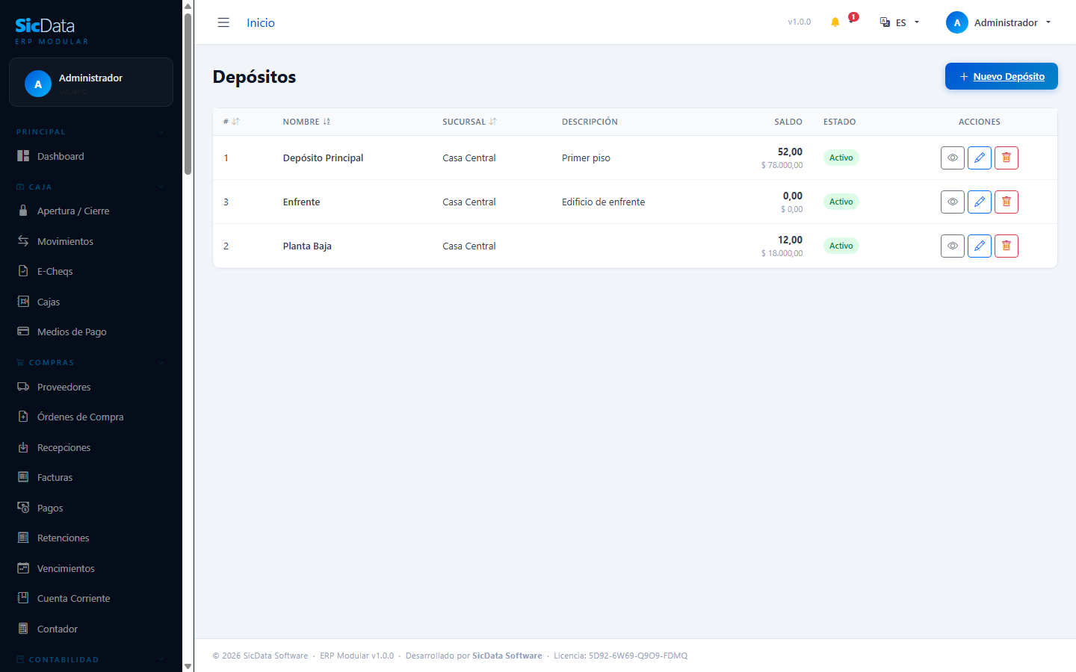Click the '$ 18.000,00' balance value
1076x672 pixels.
coord(782,253)
